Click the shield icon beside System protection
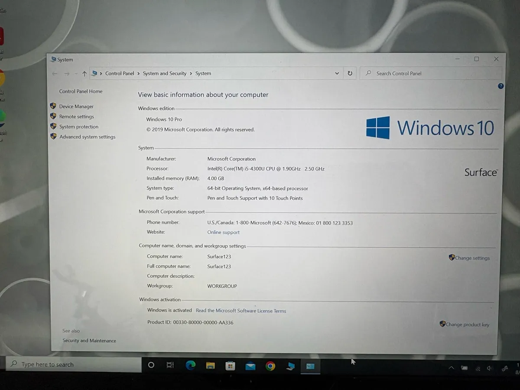 point(53,126)
